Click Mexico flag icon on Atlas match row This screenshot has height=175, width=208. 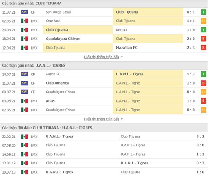pos(24,101)
